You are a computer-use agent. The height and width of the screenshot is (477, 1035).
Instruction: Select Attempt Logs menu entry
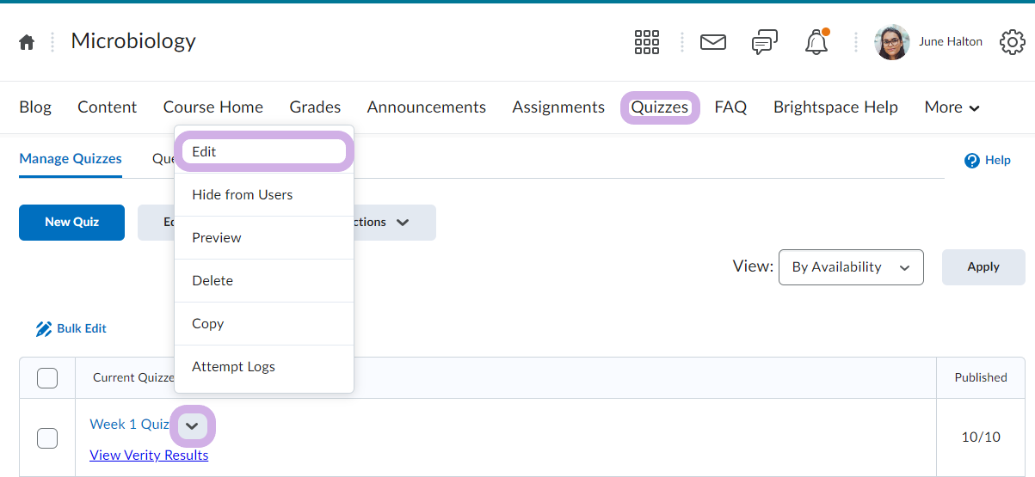click(x=233, y=367)
